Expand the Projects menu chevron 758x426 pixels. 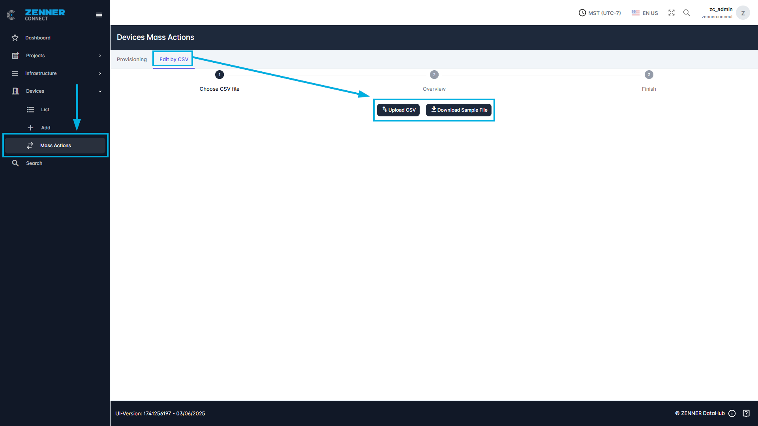(100, 56)
